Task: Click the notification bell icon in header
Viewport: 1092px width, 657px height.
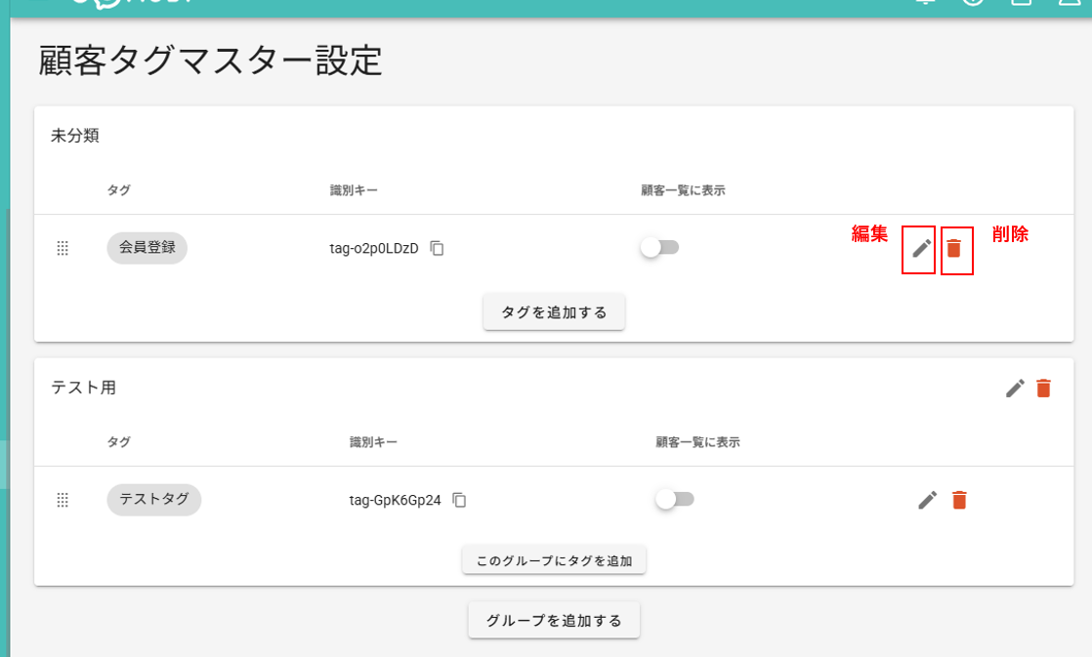Action: click(926, 5)
